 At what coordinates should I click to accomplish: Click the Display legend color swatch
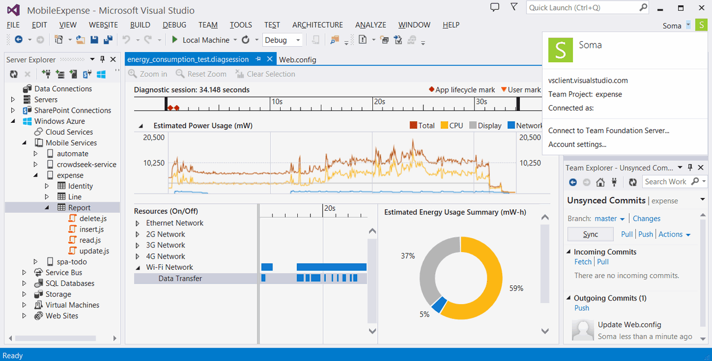tap(473, 126)
